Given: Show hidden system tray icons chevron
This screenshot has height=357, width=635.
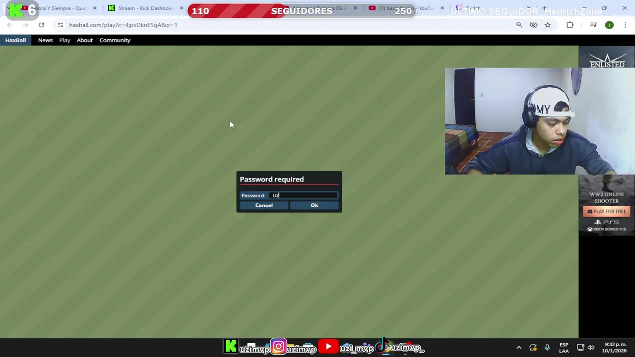Looking at the screenshot, I should pos(518,348).
